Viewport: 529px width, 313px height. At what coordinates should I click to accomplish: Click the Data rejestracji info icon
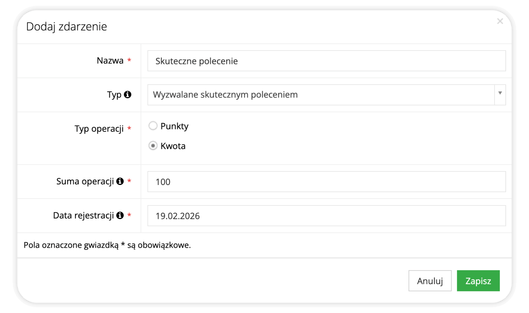(x=120, y=216)
